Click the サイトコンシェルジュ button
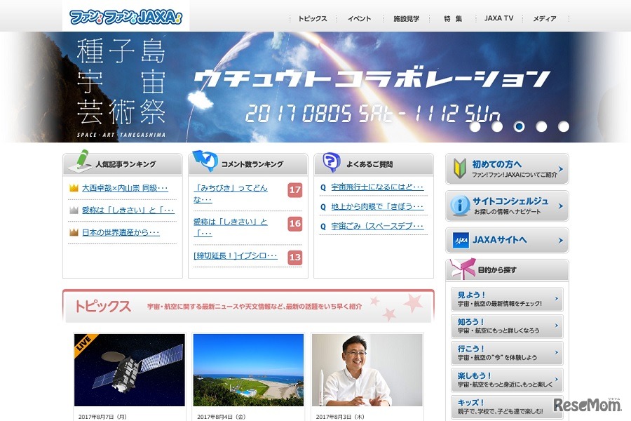Viewport: 631px width, 421px height. [507, 206]
